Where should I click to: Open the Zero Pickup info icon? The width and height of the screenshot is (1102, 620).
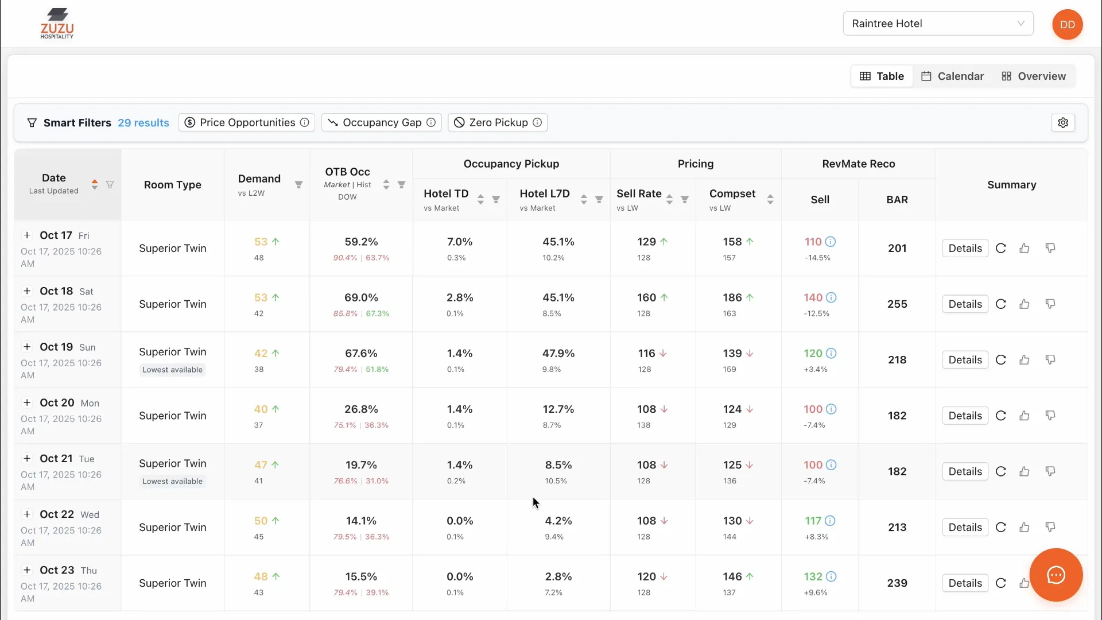tap(537, 122)
